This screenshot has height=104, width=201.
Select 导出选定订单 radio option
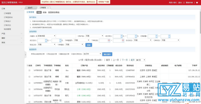pos(47,54)
